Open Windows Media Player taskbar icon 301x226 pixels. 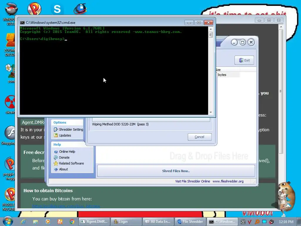click(x=48, y=222)
